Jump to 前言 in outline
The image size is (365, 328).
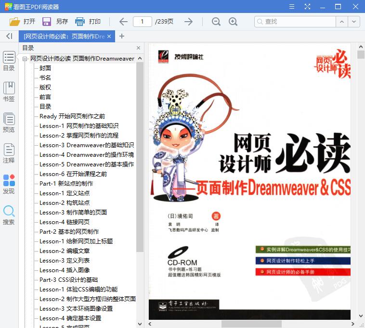(45, 97)
